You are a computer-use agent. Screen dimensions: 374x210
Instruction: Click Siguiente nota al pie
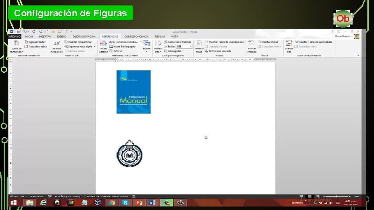coord(78,47)
